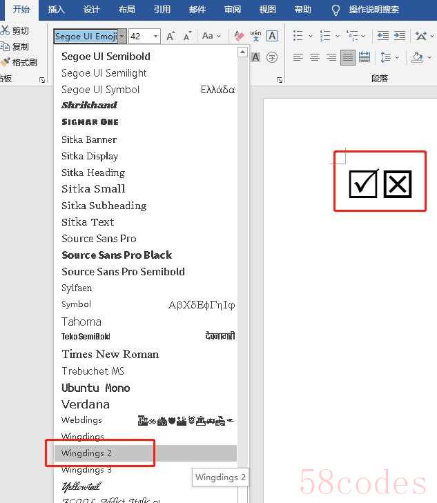Open the phonetic guide (wén) tool
Screen dimensions: 437x503
255,36
